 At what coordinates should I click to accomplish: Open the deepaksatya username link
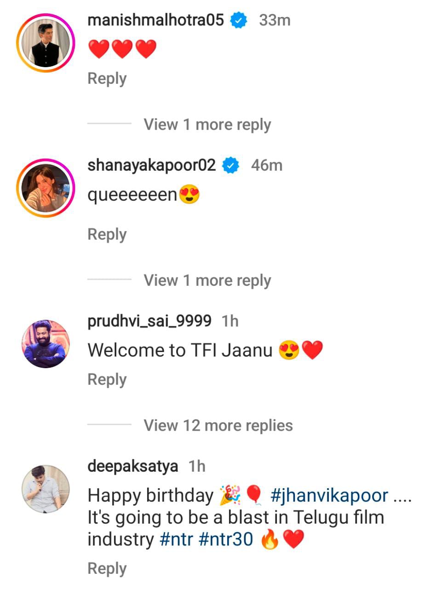(132, 466)
